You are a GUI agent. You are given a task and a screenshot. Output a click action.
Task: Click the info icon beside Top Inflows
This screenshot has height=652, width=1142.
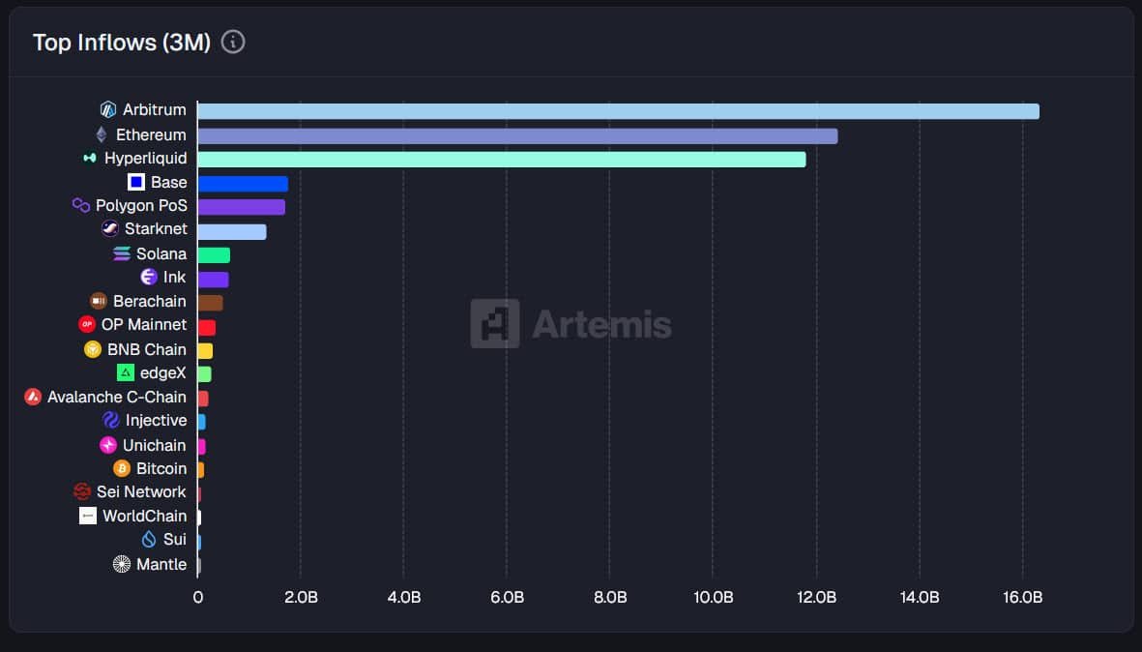(x=233, y=43)
